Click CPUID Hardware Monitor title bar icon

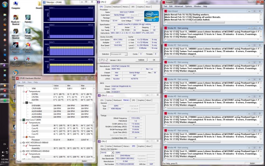click(17, 78)
